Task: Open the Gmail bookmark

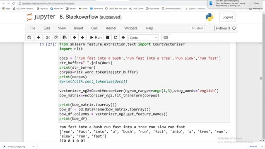Action: point(83,8)
